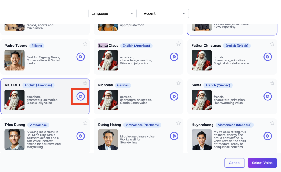The width and height of the screenshot is (281, 172).
Task: Cancel the voice selection dialog
Action: [x=235, y=163]
